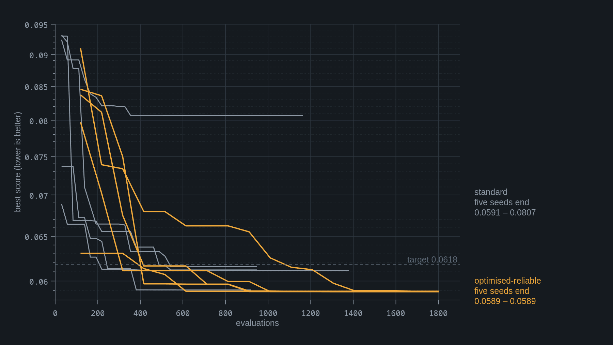This screenshot has height=345, width=613.
Task: Click the end of the orange lines at 1800
Action: [x=438, y=291]
